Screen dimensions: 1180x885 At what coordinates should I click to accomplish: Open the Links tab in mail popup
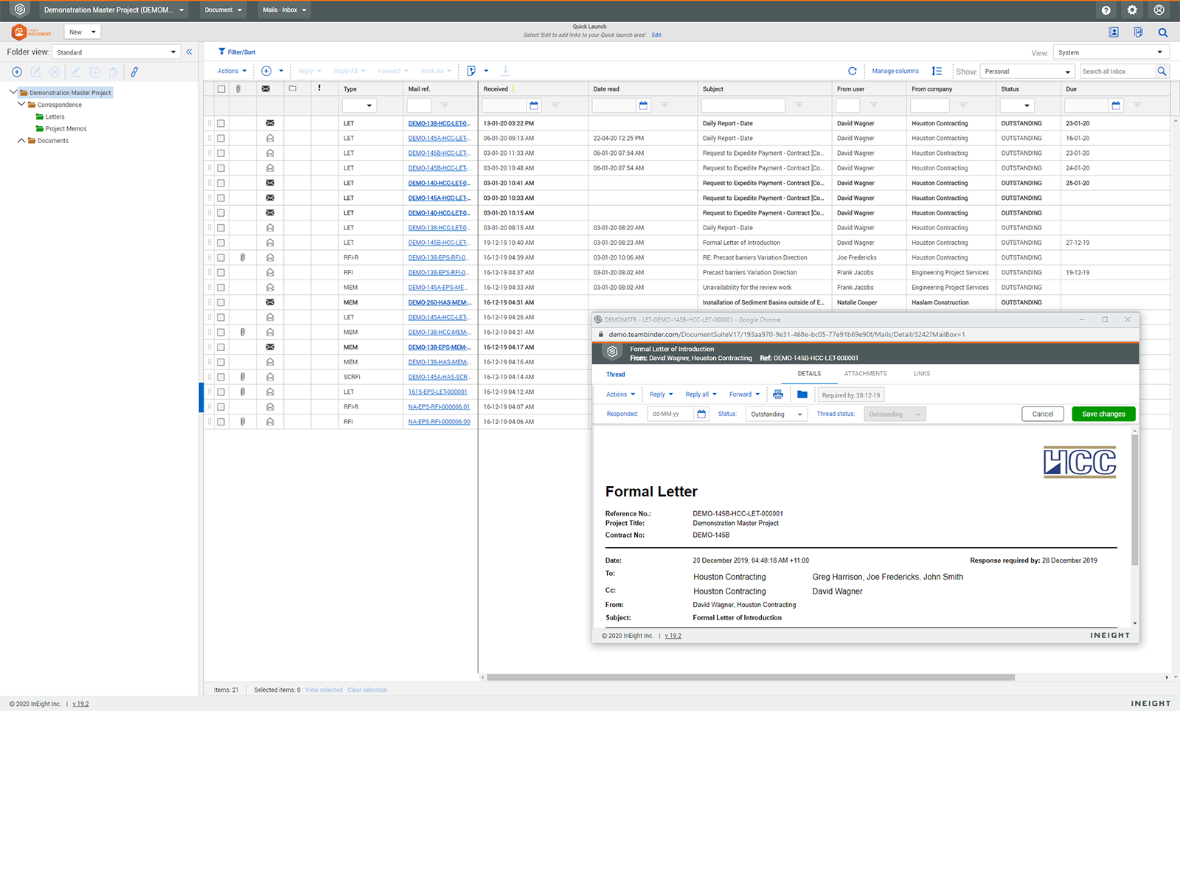(x=921, y=374)
